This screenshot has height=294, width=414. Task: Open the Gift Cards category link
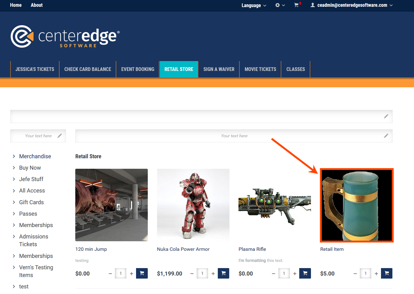pos(31,202)
